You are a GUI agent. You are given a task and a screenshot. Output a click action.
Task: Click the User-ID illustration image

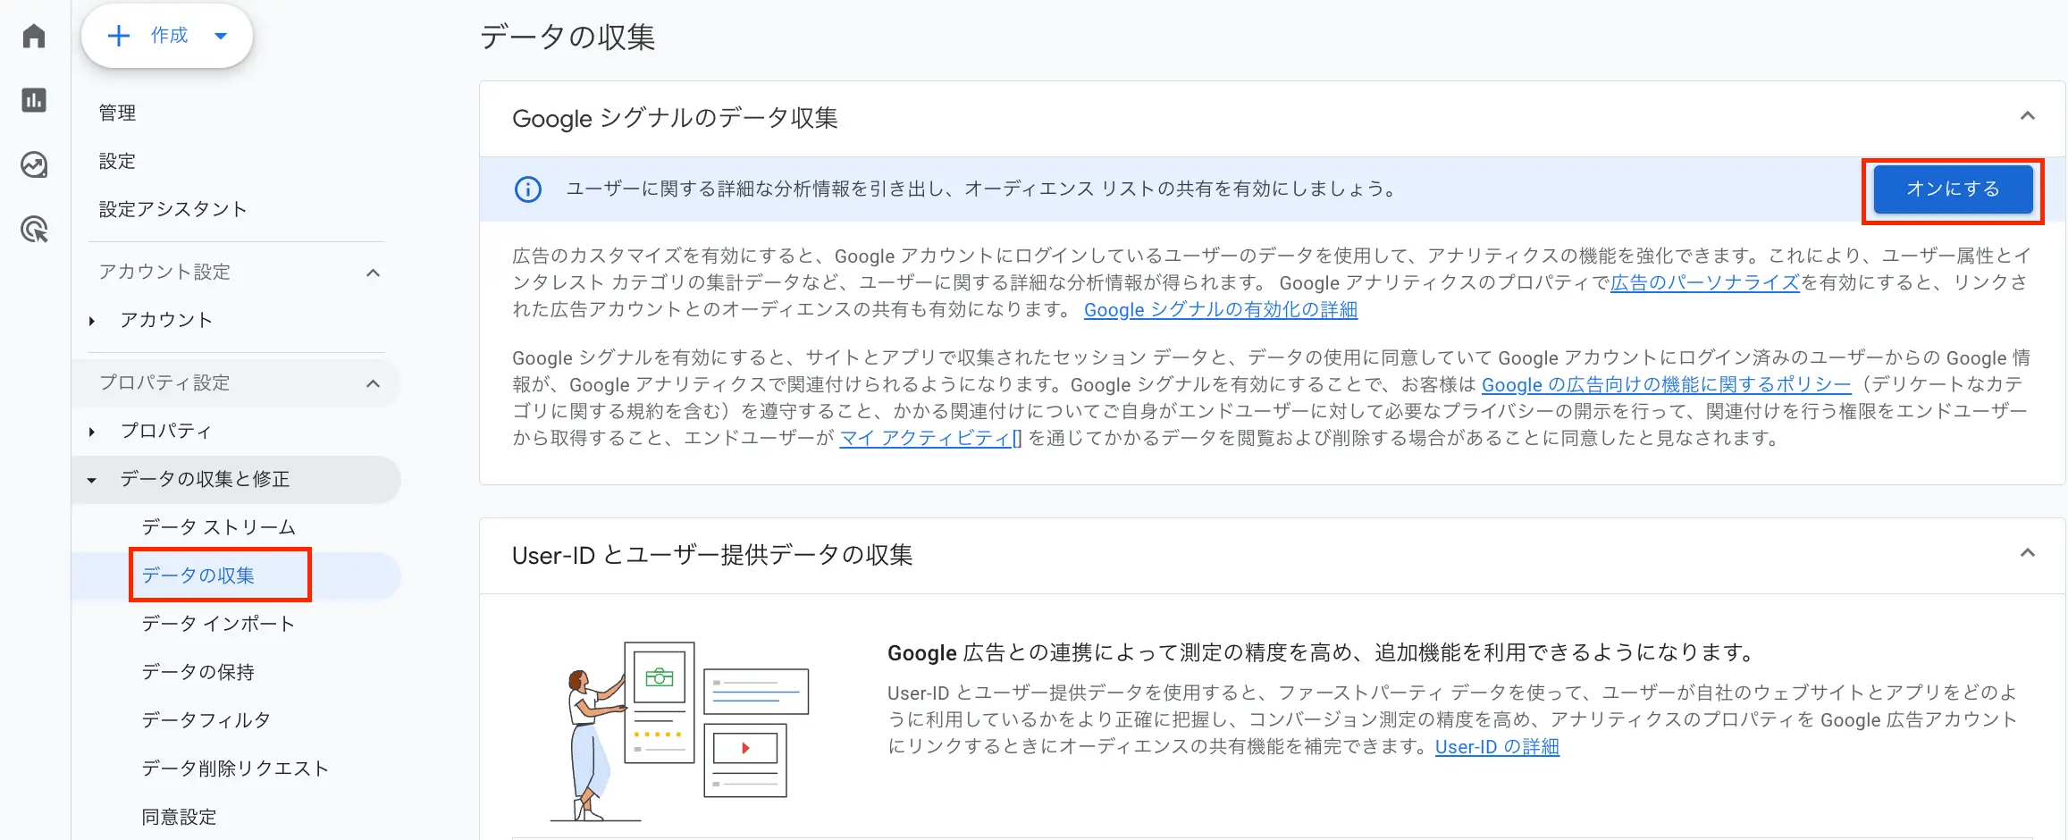tap(680, 730)
